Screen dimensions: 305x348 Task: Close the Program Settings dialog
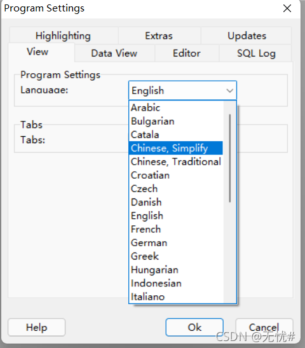(x=287, y=9)
